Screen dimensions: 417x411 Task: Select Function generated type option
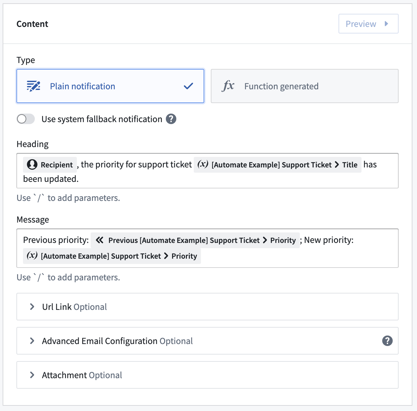pyautogui.click(x=305, y=86)
